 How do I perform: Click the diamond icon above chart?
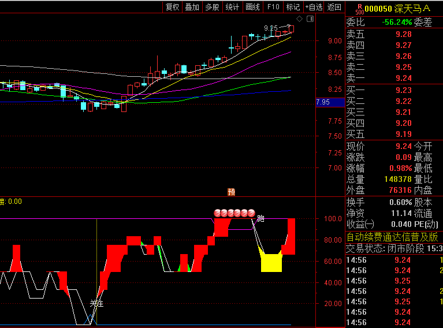coord(300,19)
